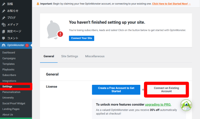Image resolution: width=200 pixels, height=119 pixels.
Task: Click Connect an Existing Account button
Action: click(166, 90)
